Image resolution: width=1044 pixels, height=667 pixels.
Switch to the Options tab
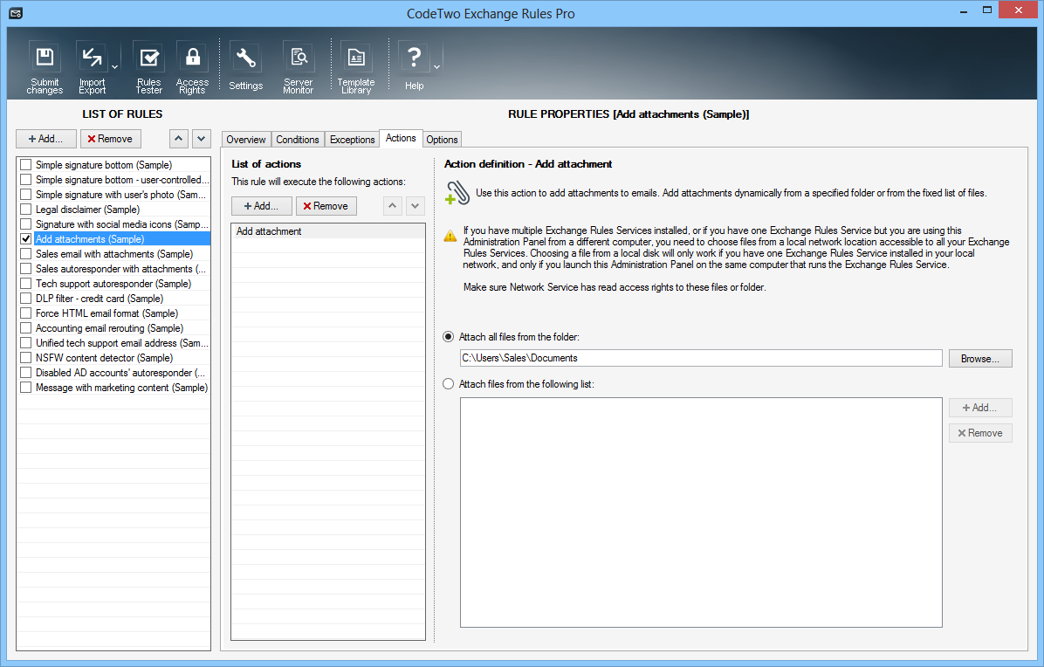[x=442, y=139]
